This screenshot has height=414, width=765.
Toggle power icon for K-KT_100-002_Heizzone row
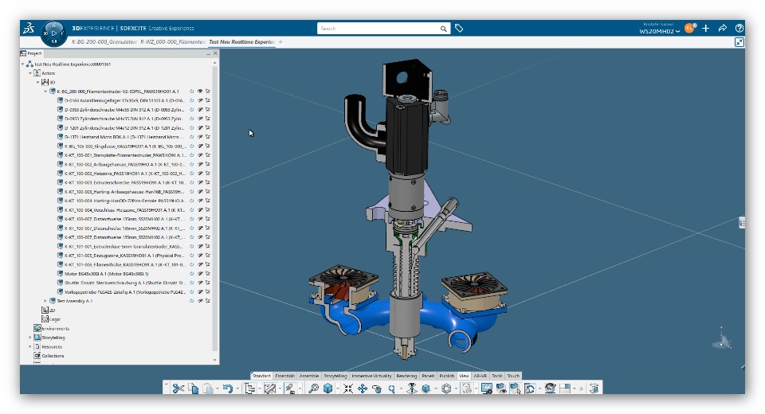[x=192, y=173]
